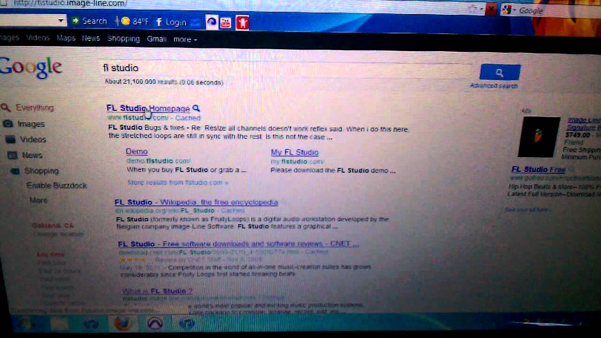Click 'About 21,100,000 results' text

(x=164, y=82)
